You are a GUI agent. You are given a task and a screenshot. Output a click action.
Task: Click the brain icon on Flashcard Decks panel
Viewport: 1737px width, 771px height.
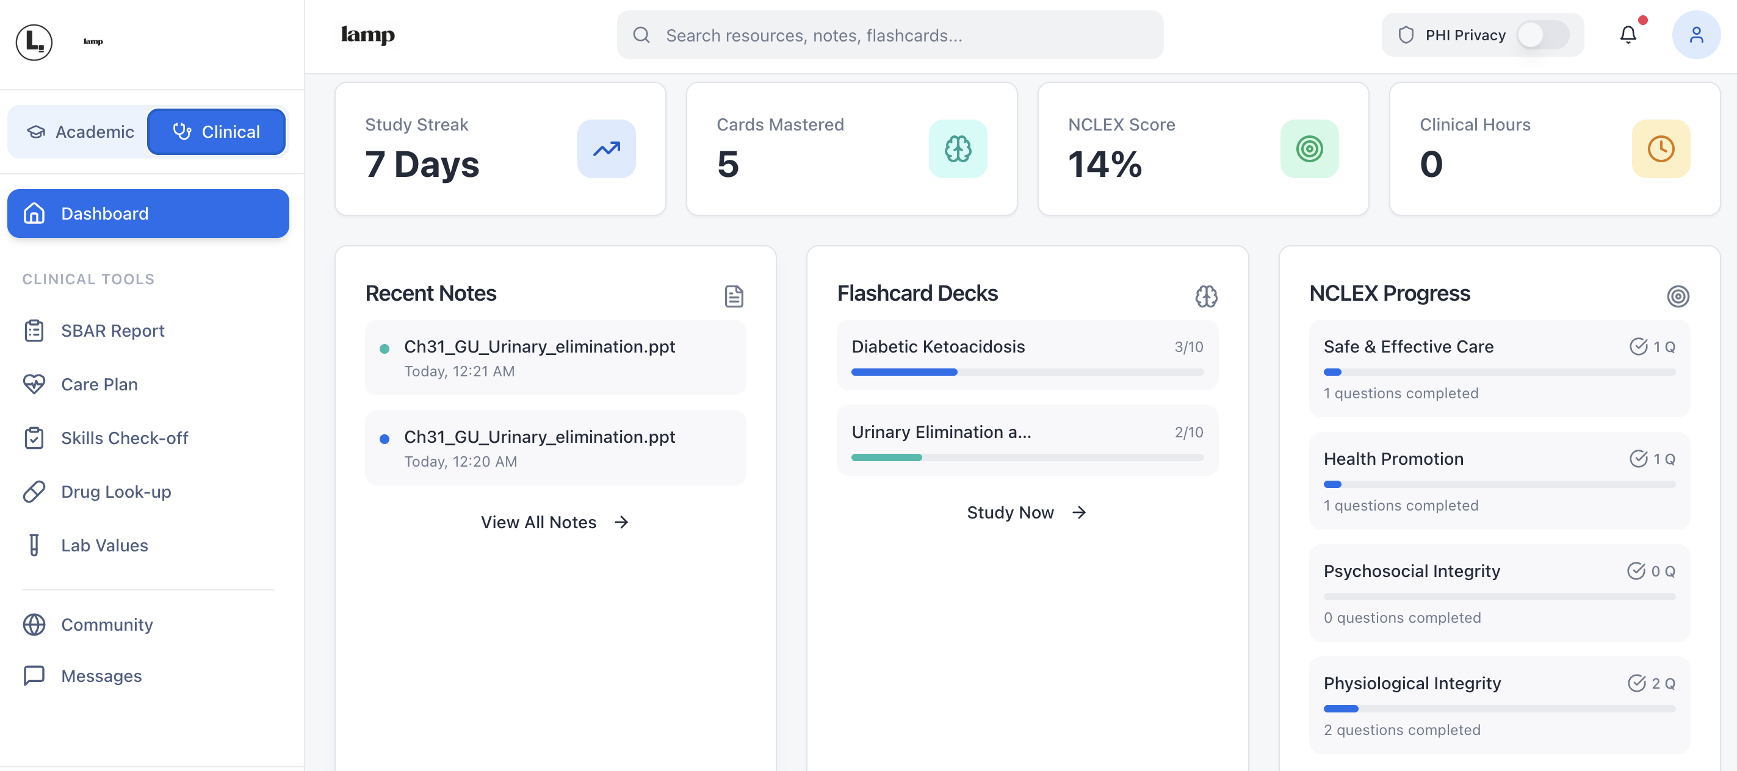pyautogui.click(x=1207, y=295)
